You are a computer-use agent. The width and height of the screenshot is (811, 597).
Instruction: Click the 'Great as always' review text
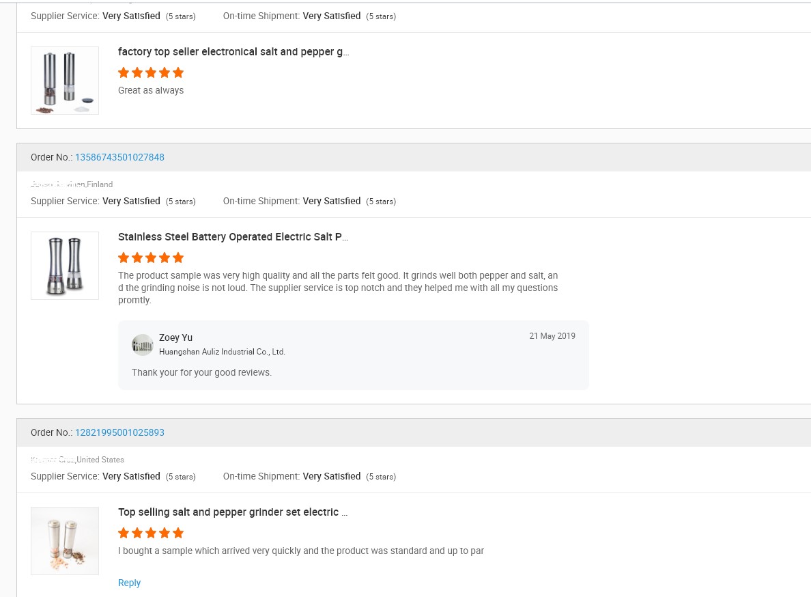pos(150,90)
